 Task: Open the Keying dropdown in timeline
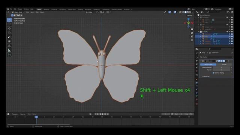pyautogui.click(x=23, y=114)
